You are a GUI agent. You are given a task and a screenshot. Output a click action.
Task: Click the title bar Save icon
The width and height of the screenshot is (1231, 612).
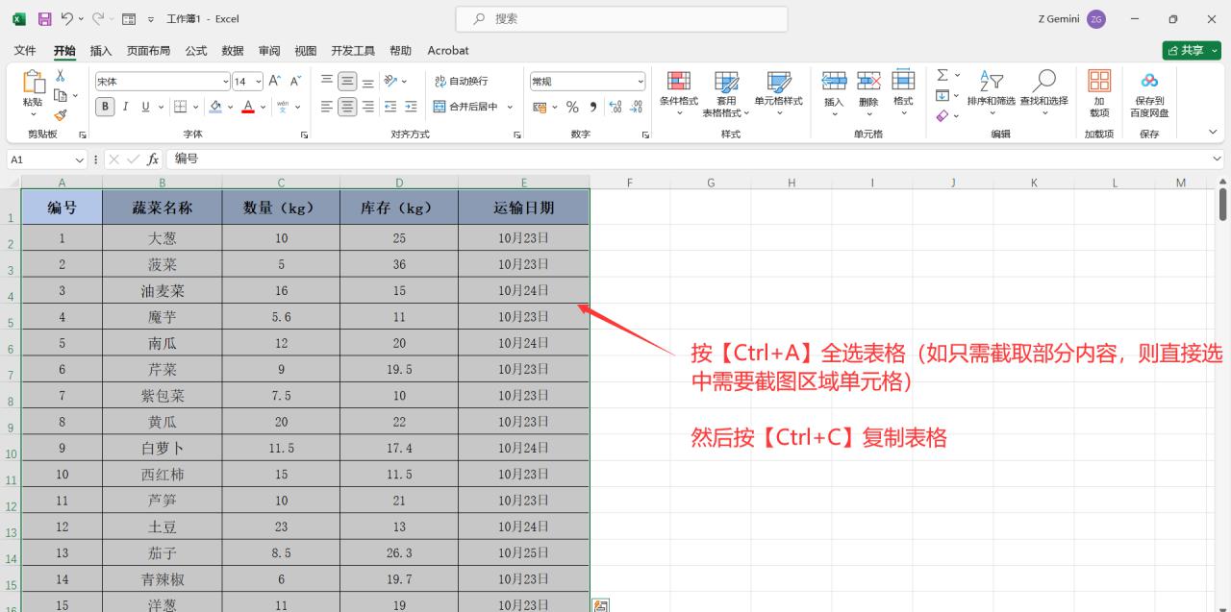coord(44,19)
